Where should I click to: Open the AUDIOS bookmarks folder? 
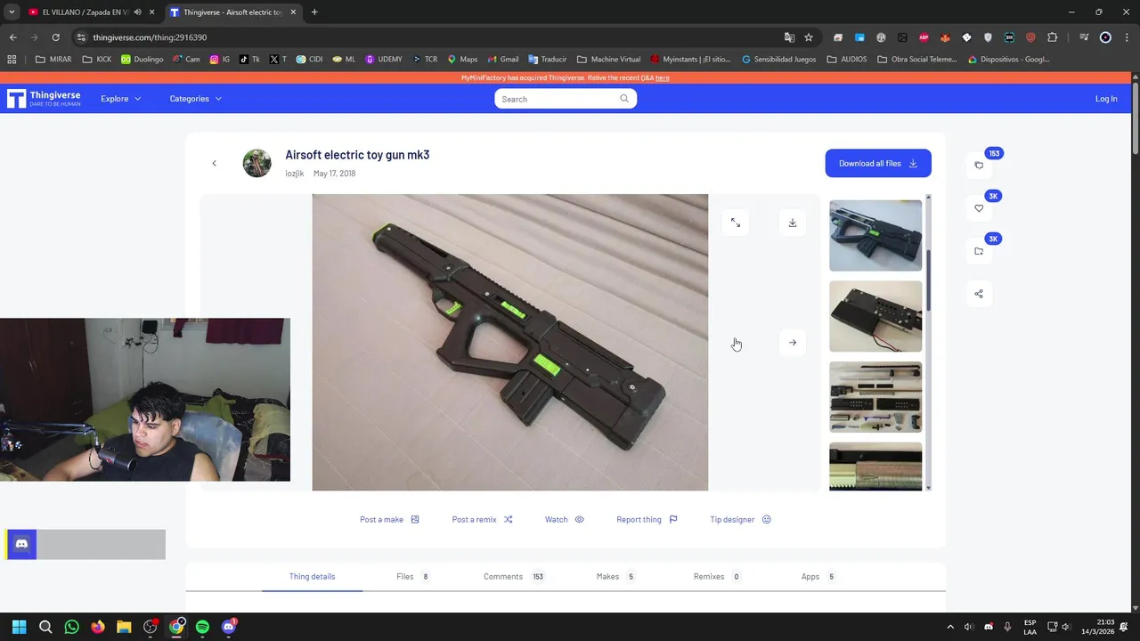(x=846, y=60)
